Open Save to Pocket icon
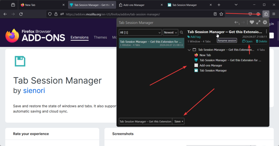 pos(250,14)
